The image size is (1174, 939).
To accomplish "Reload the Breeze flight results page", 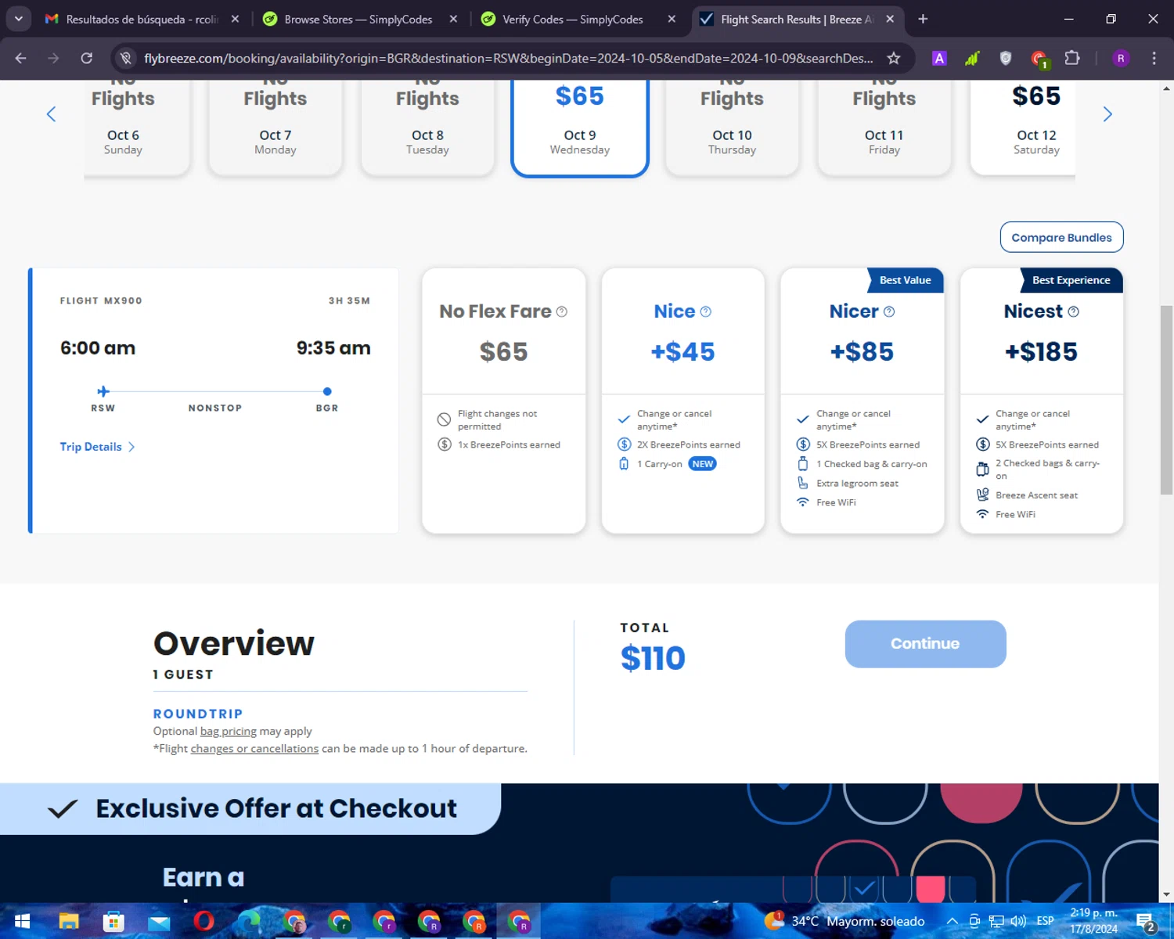I will pyautogui.click(x=87, y=58).
